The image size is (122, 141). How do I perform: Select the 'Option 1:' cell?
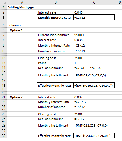22,30
